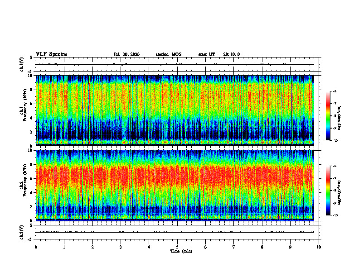The width and height of the screenshot is (359, 277).
Task: Click time axis tick label "1"
Action: [64, 247]
